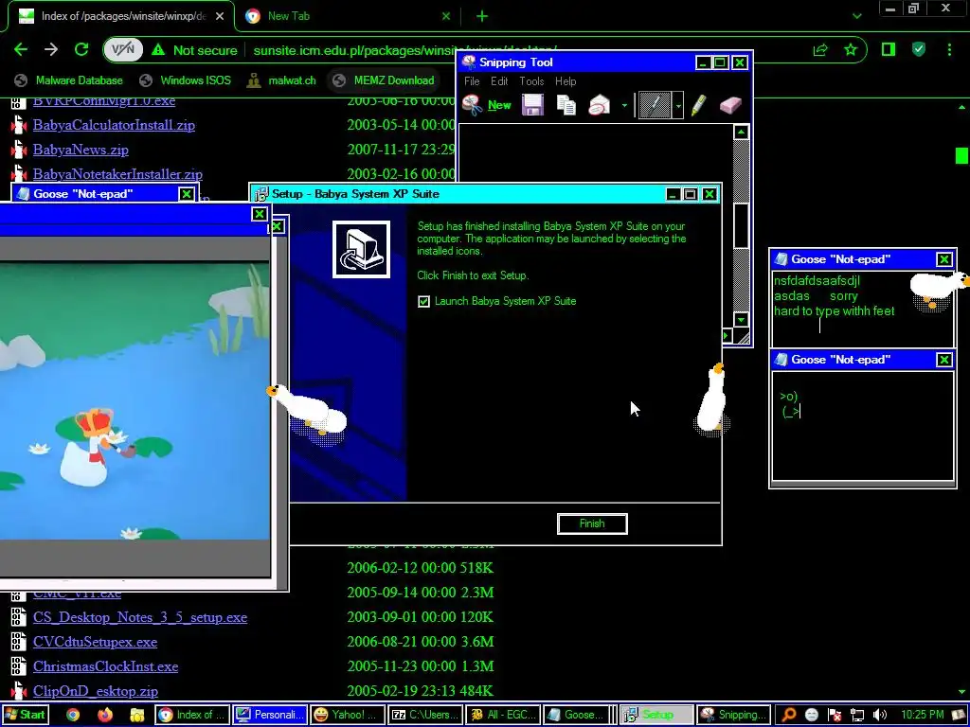Select the Pen tool in Snipping Tool

tap(655, 105)
